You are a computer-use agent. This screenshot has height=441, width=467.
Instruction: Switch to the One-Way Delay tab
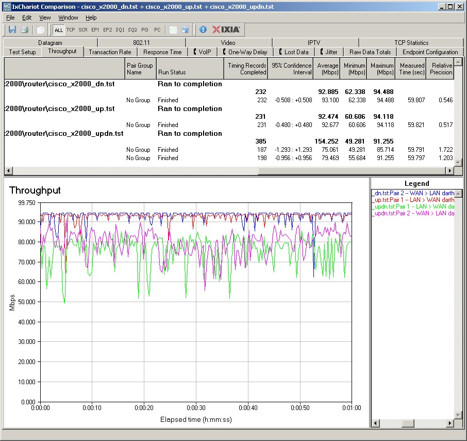click(x=245, y=52)
